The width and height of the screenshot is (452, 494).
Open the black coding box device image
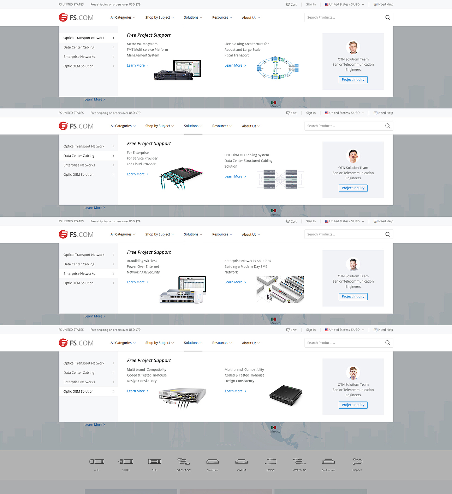click(x=286, y=396)
